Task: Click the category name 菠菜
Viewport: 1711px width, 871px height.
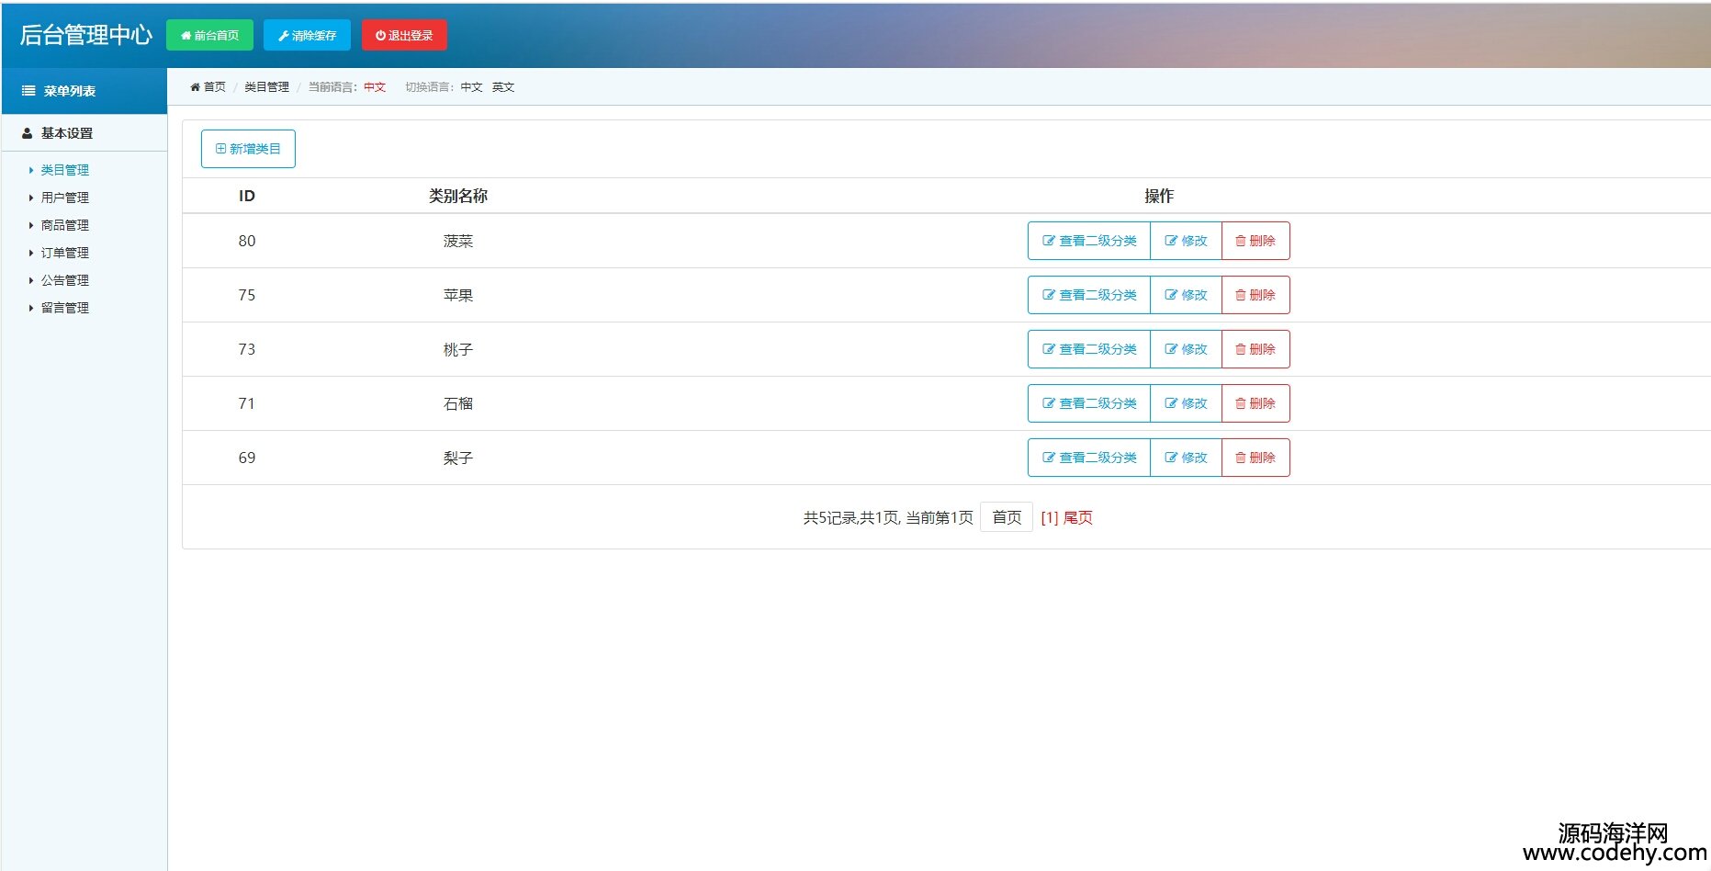Action: tap(458, 241)
